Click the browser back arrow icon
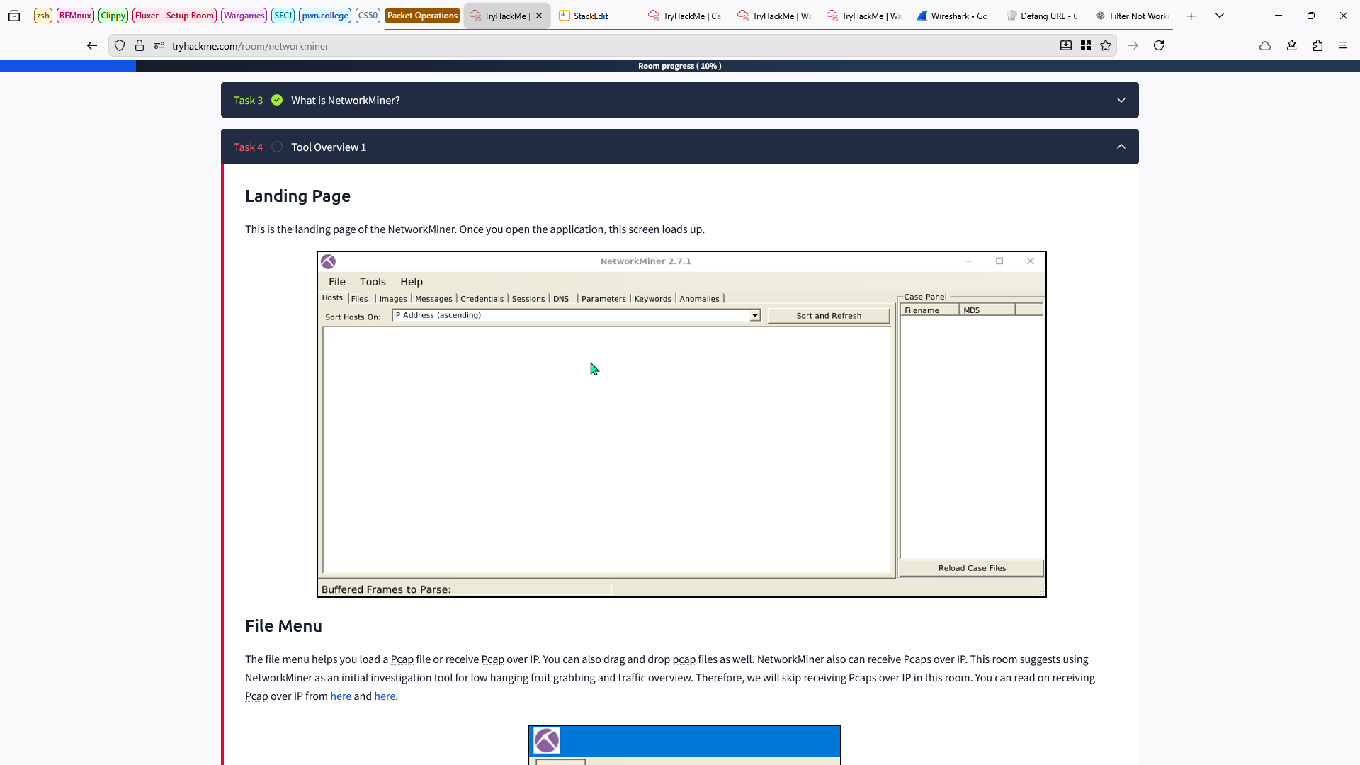The image size is (1360, 765). coord(92,45)
